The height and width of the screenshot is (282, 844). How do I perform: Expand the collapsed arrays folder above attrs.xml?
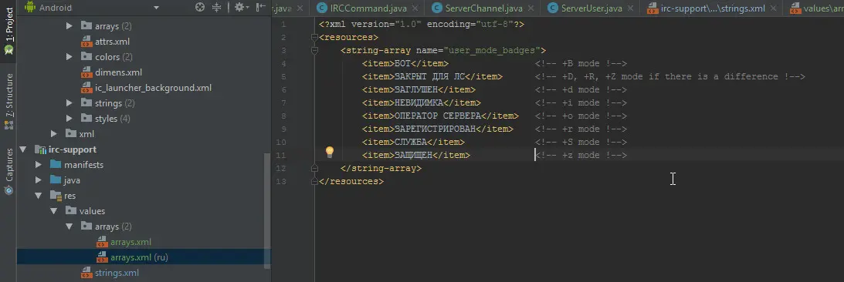[x=69, y=25]
